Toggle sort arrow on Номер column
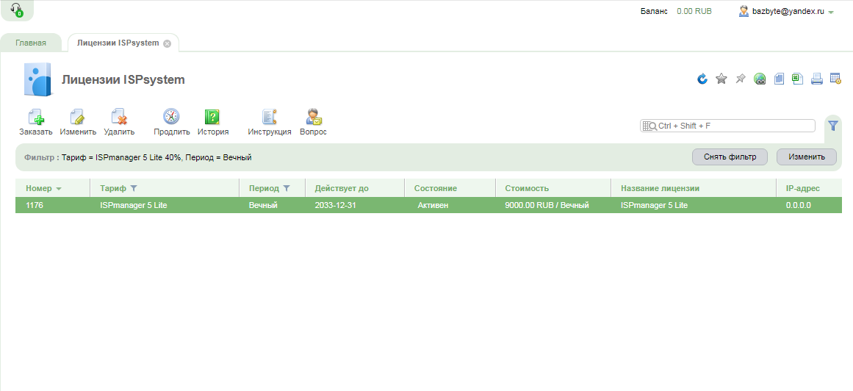853x391 pixels. coord(59,188)
